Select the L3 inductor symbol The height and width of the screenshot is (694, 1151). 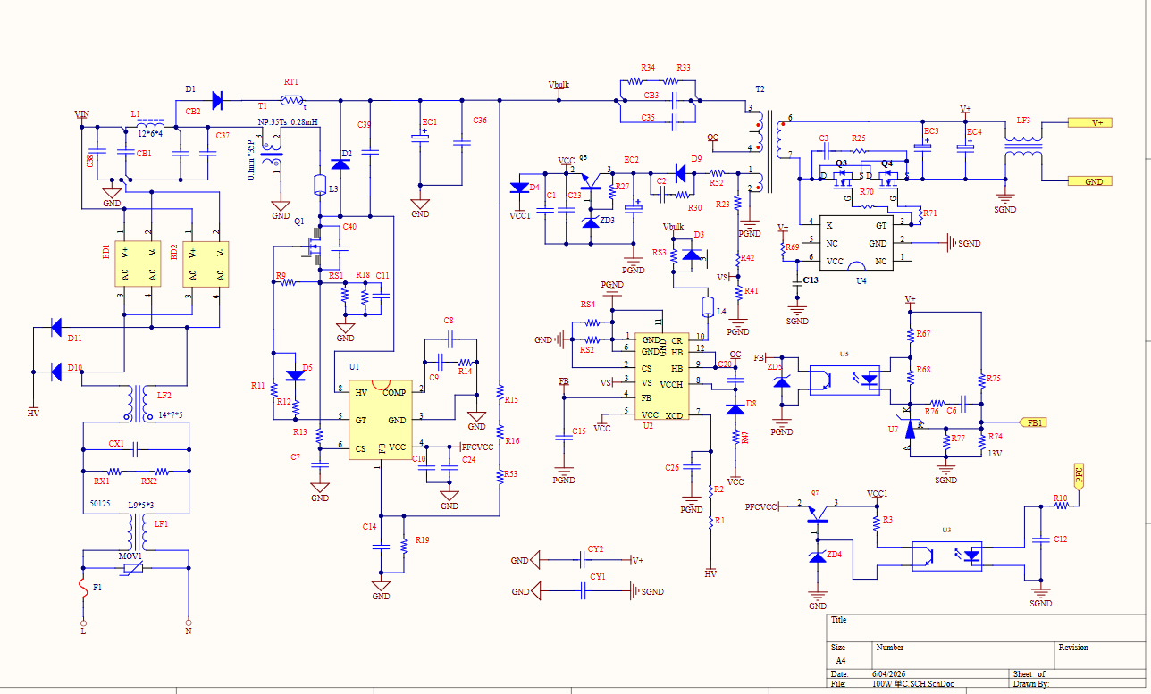(x=320, y=185)
